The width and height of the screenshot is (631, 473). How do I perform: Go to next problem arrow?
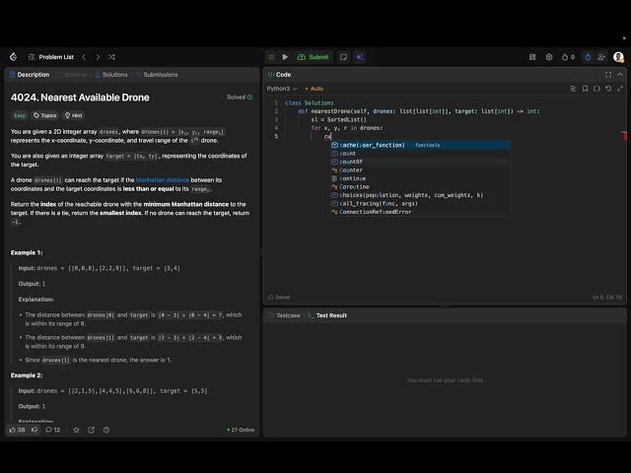click(x=98, y=57)
